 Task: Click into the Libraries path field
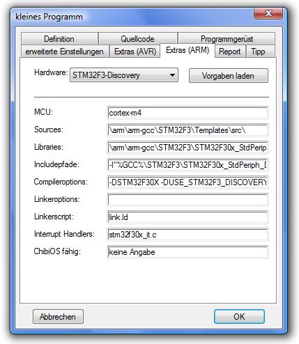click(x=187, y=148)
